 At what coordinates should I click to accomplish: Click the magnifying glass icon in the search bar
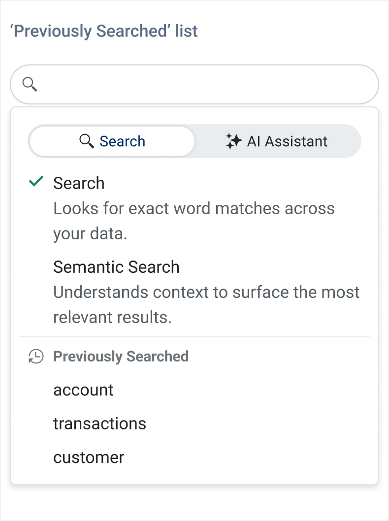30,84
